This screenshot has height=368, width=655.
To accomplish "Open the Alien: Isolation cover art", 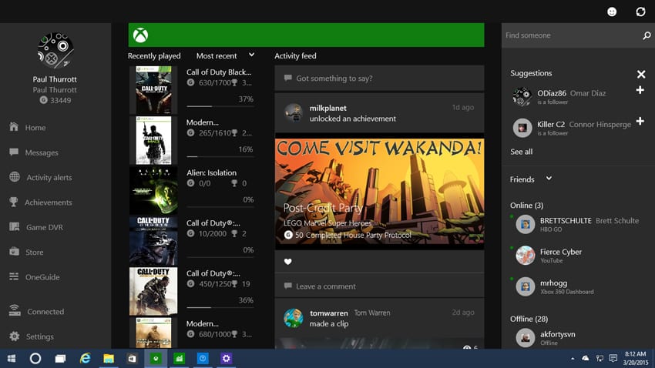I will click(x=153, y=191).
